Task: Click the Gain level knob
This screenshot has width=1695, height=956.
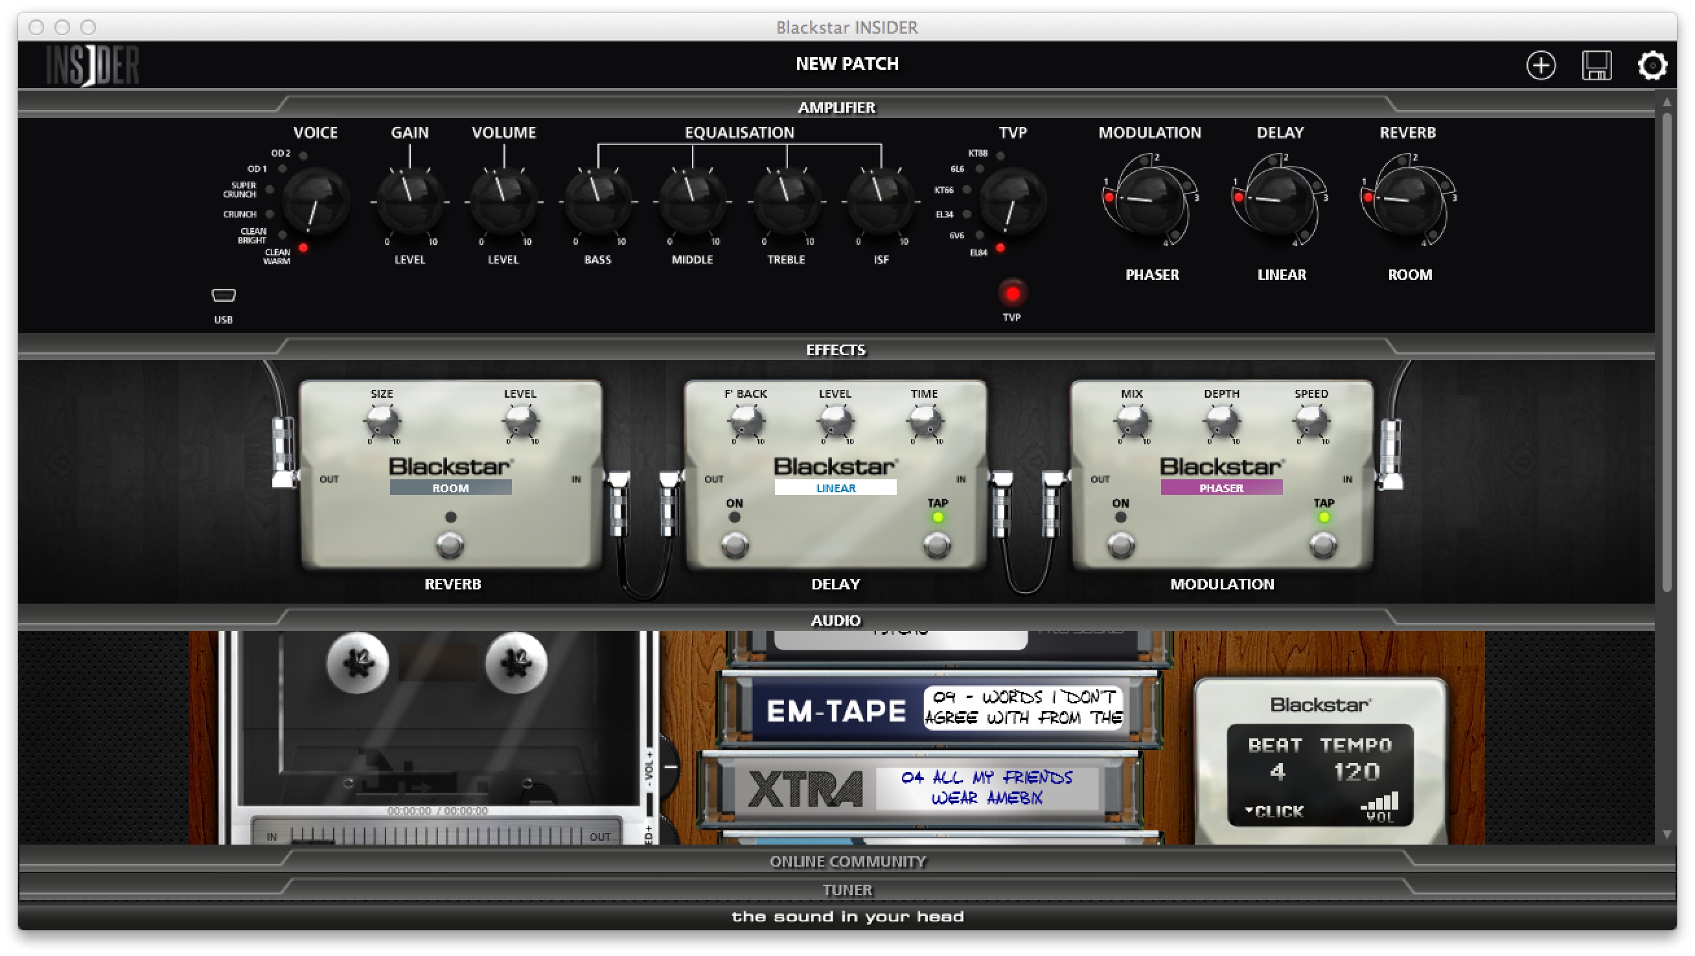Action: point(409,201)
